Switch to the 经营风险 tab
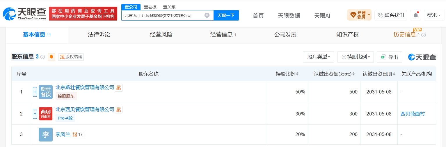This screenshot has height=147, width=446. [161, 35]
